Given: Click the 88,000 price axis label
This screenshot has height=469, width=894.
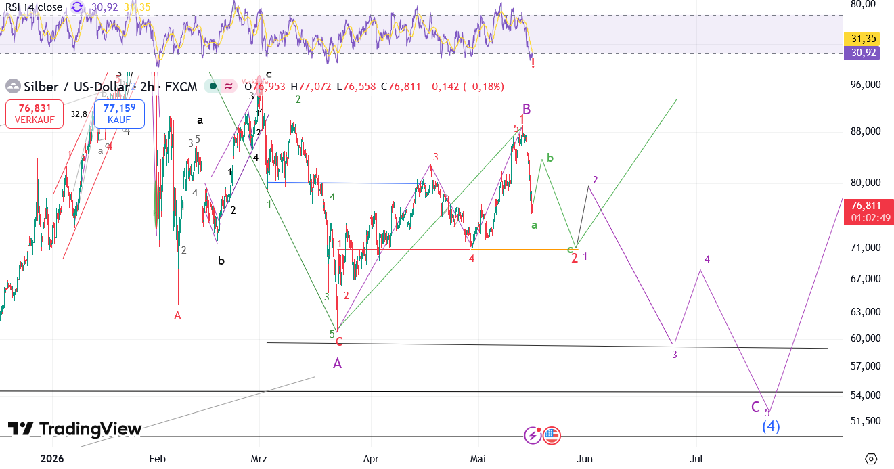Looking at the screenshot, I should pos(866,131).
